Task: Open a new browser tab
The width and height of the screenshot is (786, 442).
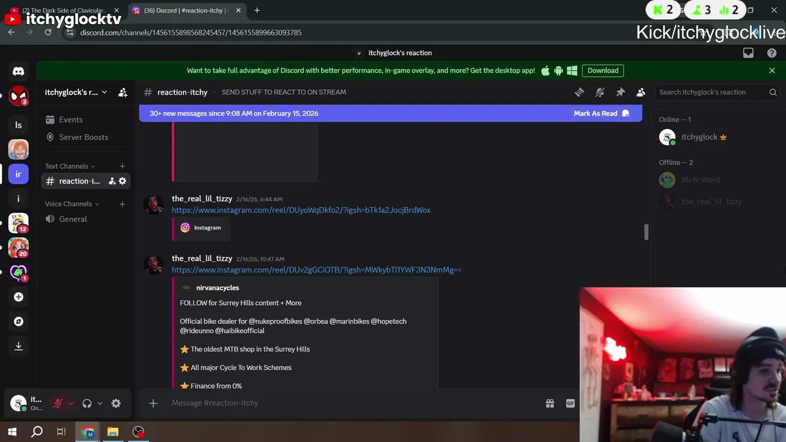Action: 257,10
